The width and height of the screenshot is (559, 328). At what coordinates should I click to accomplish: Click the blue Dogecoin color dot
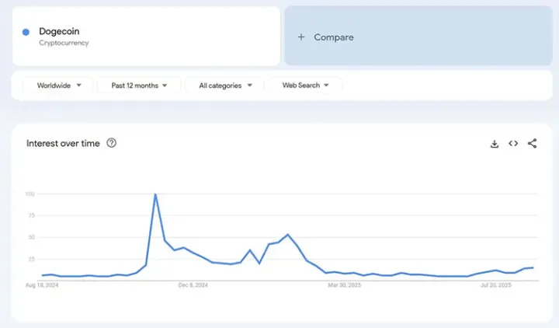coord(26,32)
